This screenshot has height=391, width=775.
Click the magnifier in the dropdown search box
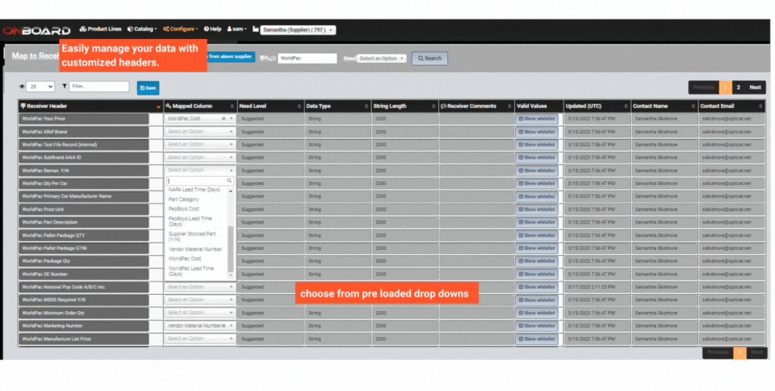coord(229,181)
